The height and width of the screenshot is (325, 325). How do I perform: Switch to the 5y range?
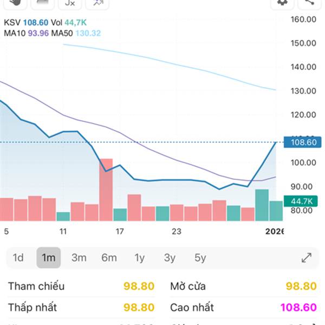pos(200,258)
